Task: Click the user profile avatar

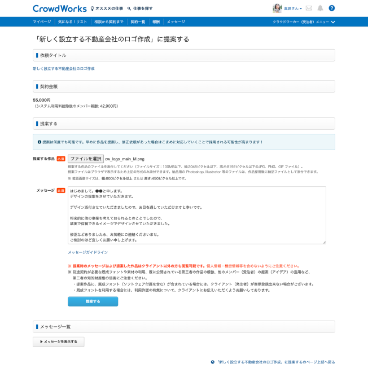Action: [x=277, y=8]
